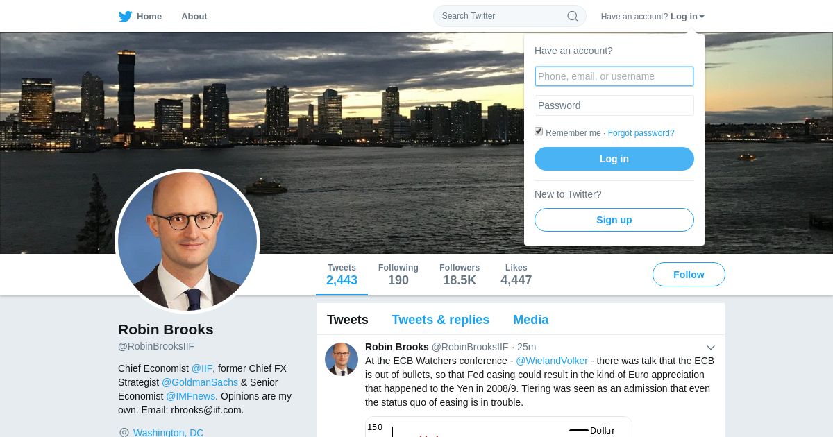833x437 pixels.
Task: Toggle the Remember me checkbox
Action: click(539, 131)
